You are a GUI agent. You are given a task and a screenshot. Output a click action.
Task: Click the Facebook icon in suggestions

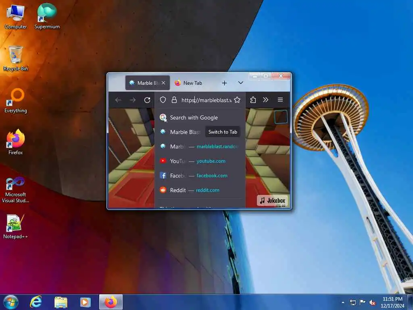[163, 175]
